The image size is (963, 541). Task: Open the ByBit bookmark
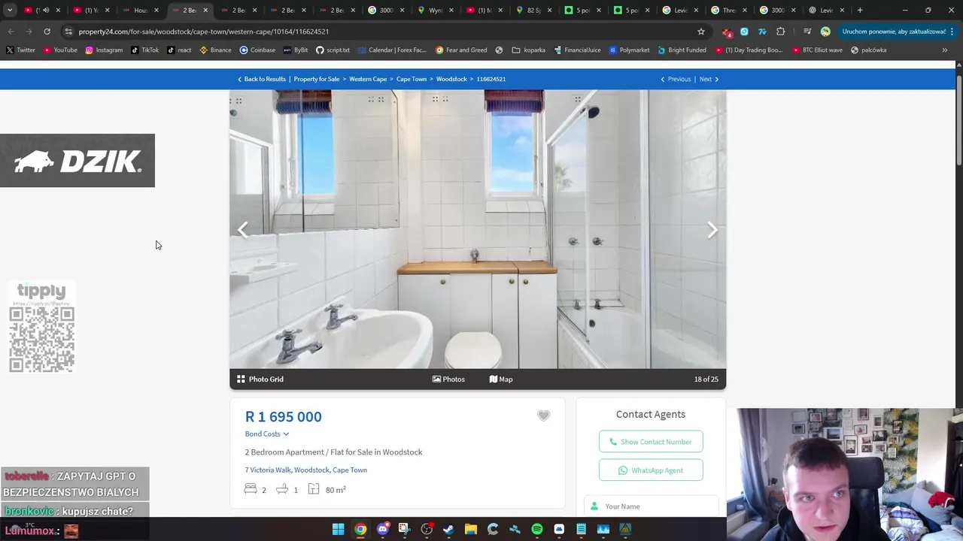point(296,50)
